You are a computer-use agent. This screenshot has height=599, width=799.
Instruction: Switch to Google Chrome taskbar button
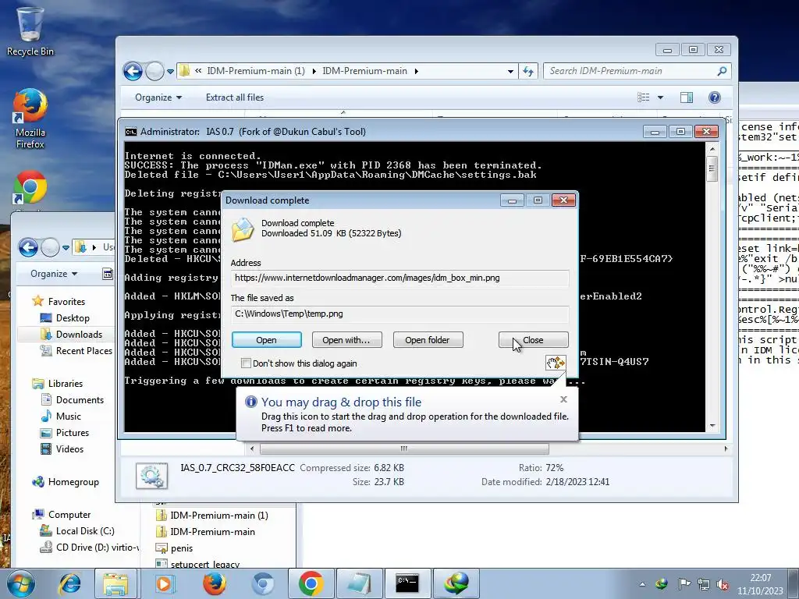(311, 583)
